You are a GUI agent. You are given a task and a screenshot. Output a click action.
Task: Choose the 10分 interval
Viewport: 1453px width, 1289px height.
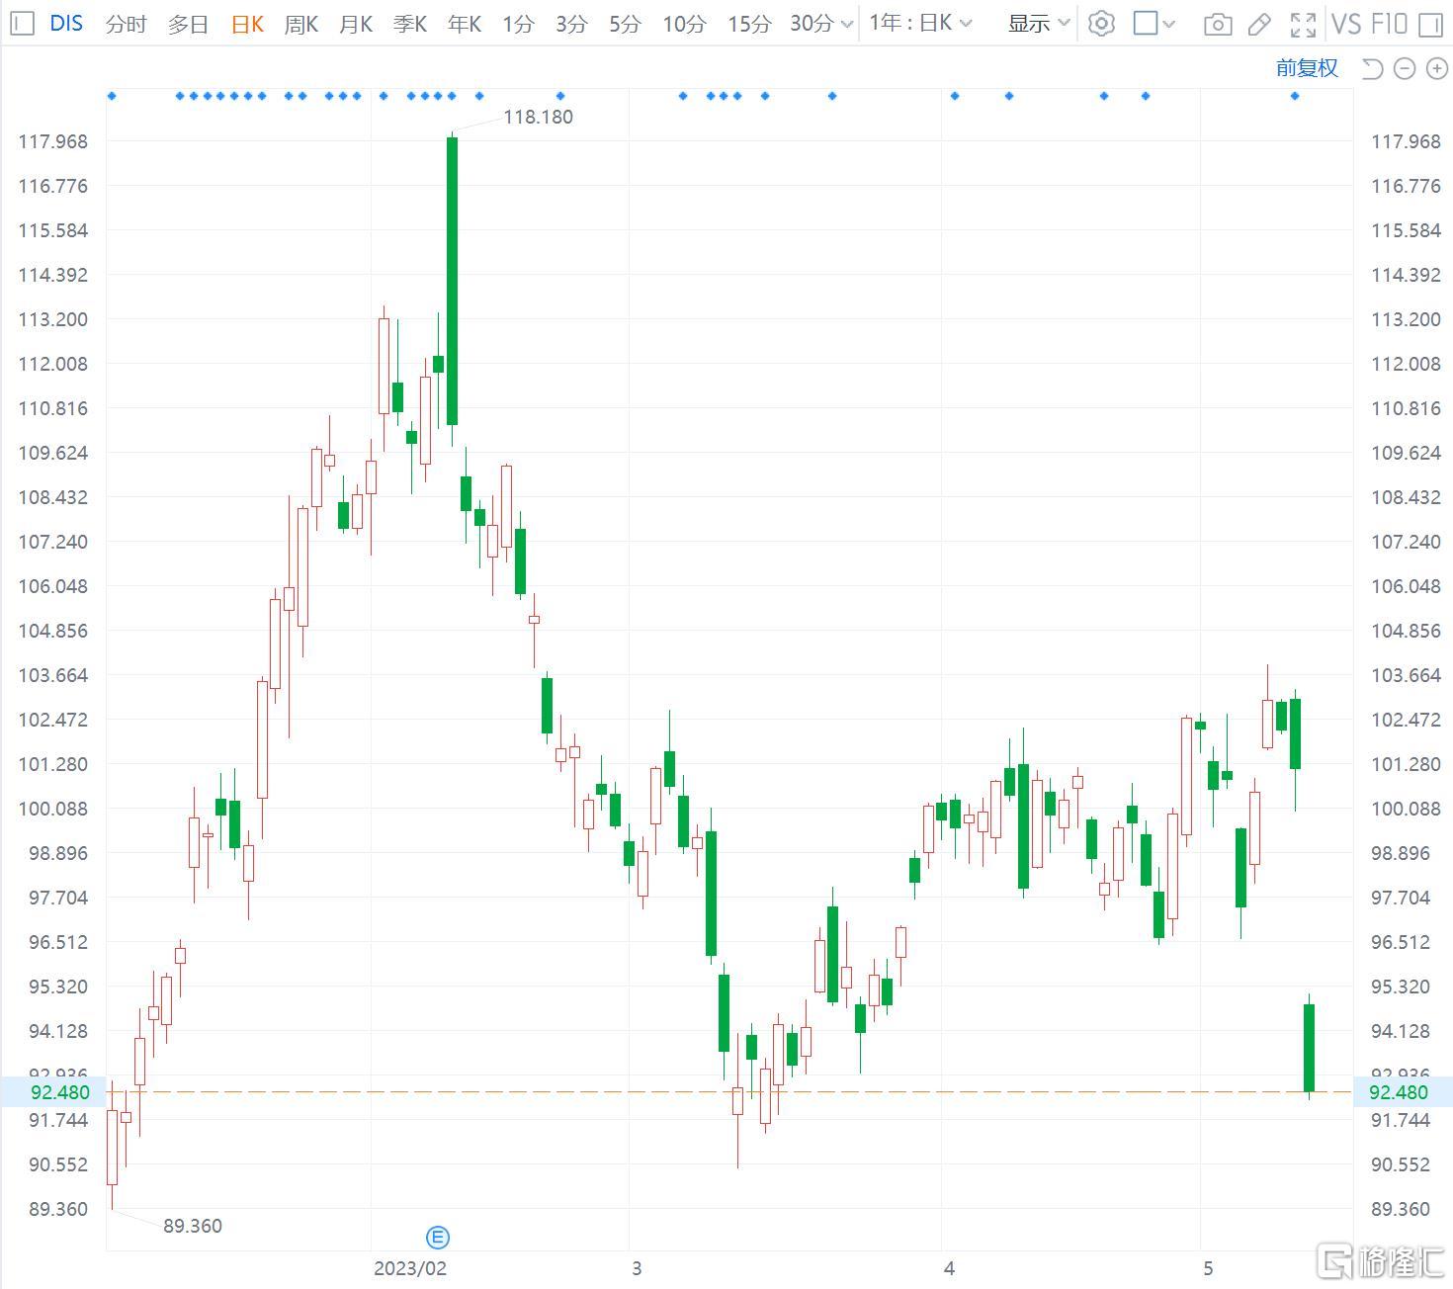[x=684, y=24]
